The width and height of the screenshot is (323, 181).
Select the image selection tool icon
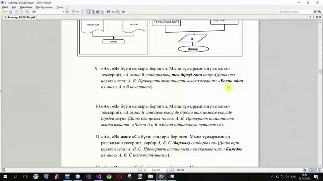click(x=98, y=12)
